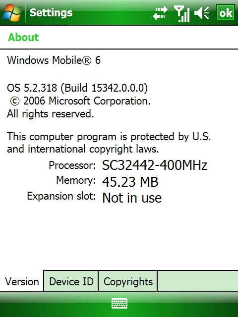This screenshot has height=317, width=238.
Task: Click the 45.23 MB memory value
Action: 130,182
